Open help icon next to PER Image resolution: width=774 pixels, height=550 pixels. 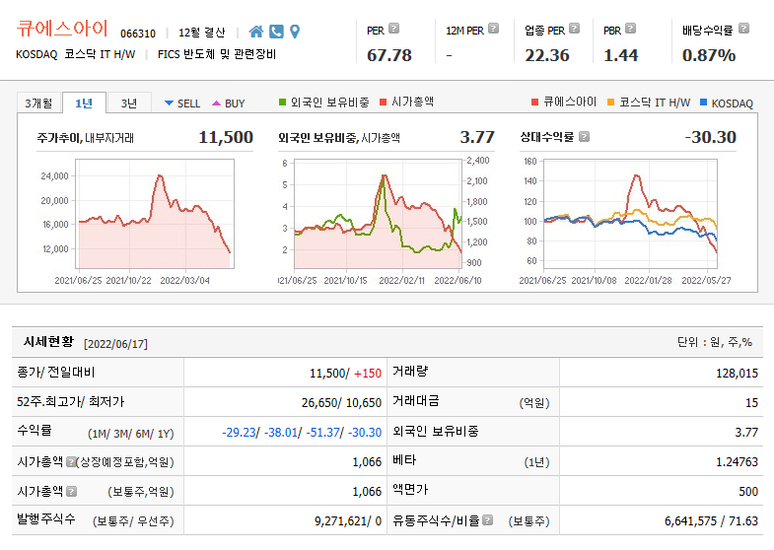(x=393, y=29)
